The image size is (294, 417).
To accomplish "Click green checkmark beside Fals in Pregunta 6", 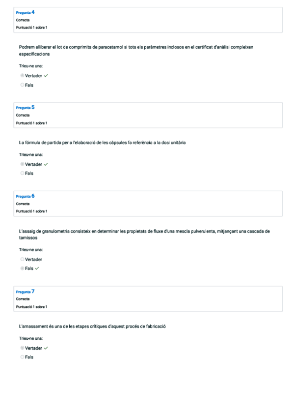I will point(37,268).
